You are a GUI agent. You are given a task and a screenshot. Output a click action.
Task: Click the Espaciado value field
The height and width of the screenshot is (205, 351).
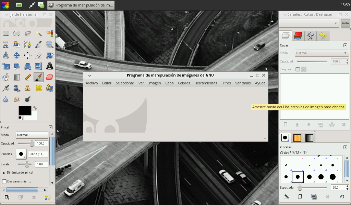click(x=337, y=188)
